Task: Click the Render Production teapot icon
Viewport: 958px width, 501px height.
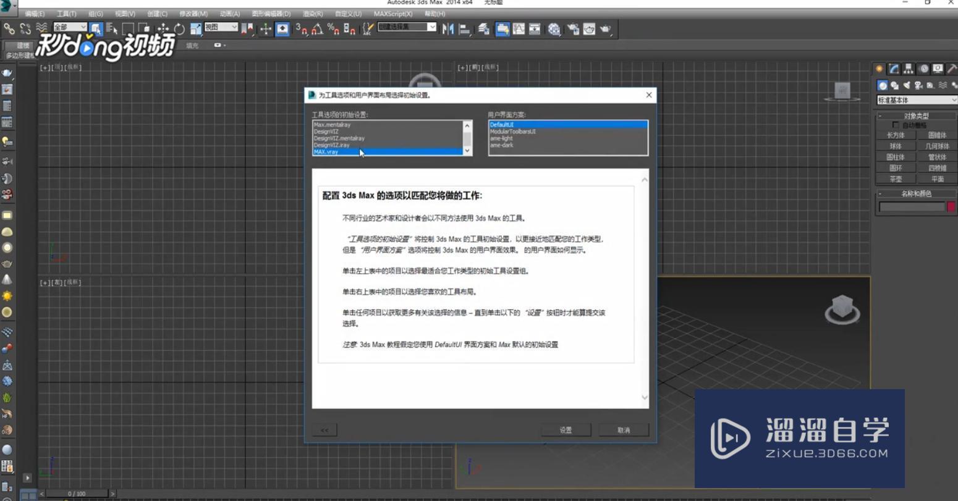Action: (606, 28)
